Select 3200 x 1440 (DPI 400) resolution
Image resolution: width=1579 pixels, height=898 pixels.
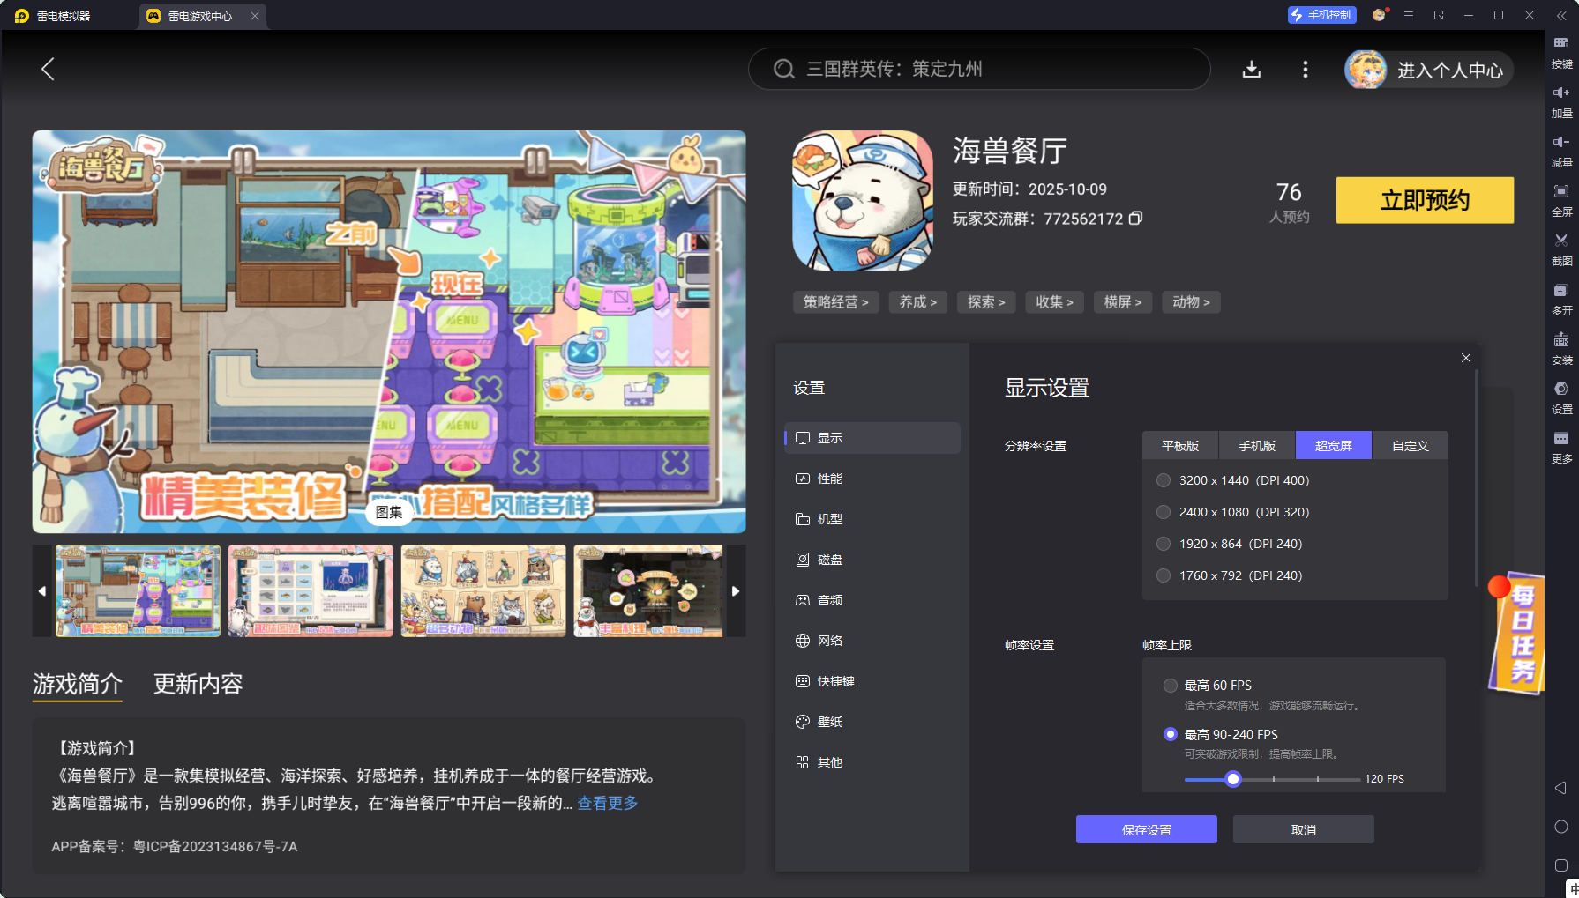click(x=1164, y=480)
